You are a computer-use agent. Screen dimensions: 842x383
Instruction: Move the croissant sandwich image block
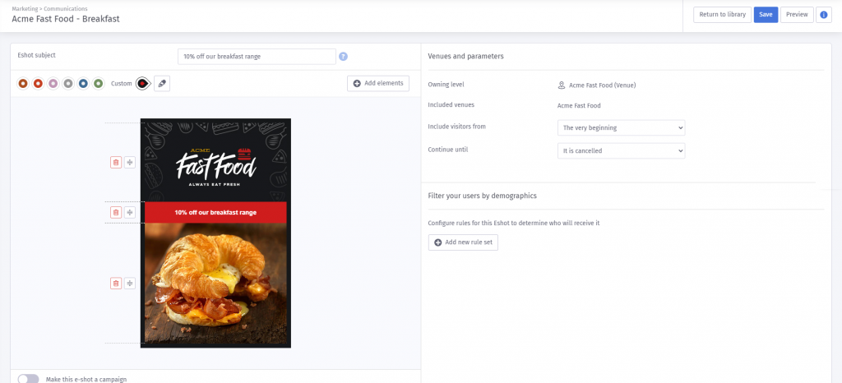tap(130, 284)
